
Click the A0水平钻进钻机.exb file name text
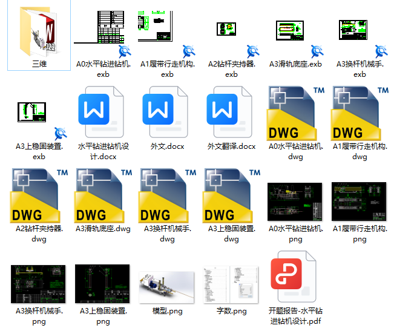tap(103, 69)
